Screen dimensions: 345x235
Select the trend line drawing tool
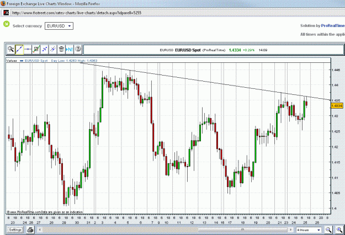click(19, 49)
